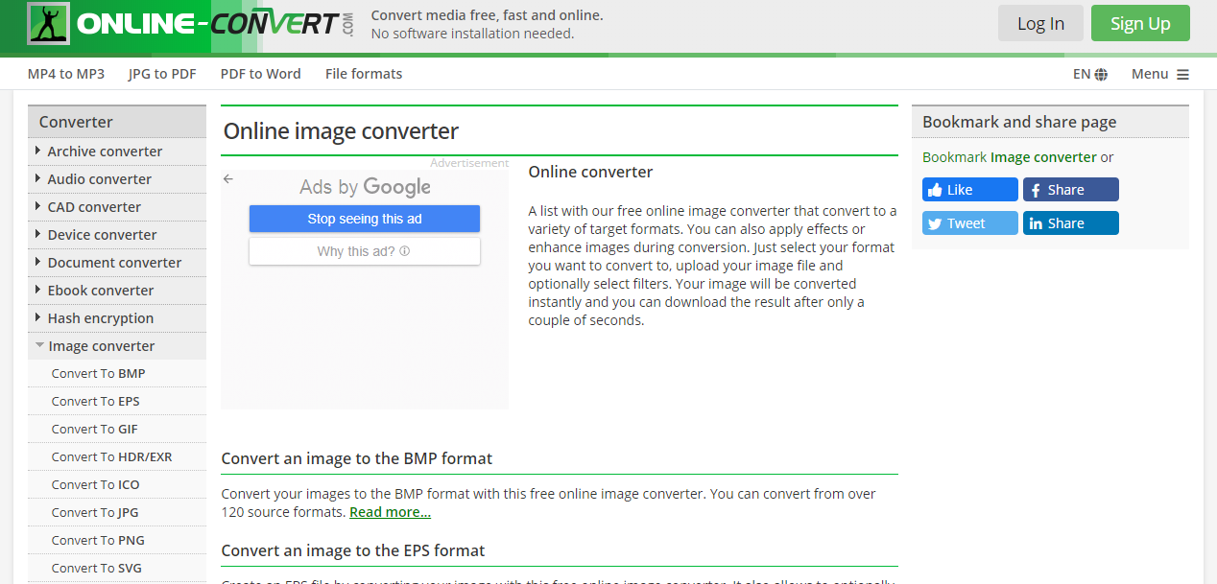This screenshot has height=584, width=1217.
Task: Click the Log In button
Action: (1040, 24)
